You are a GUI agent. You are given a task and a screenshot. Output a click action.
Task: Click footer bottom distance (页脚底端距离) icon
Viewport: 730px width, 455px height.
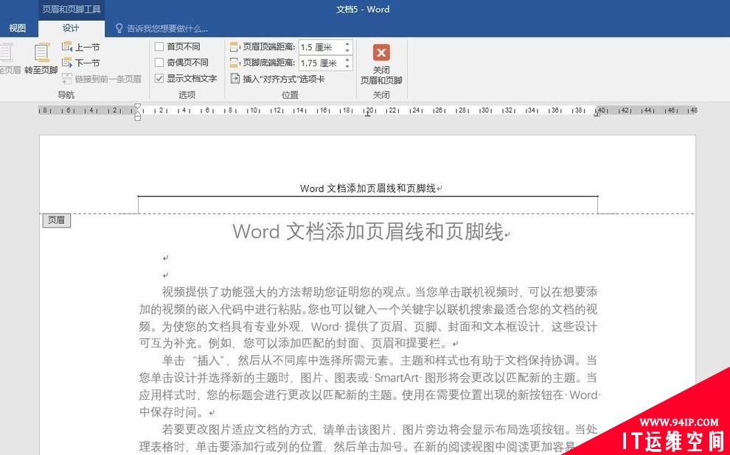pos(235,63)
